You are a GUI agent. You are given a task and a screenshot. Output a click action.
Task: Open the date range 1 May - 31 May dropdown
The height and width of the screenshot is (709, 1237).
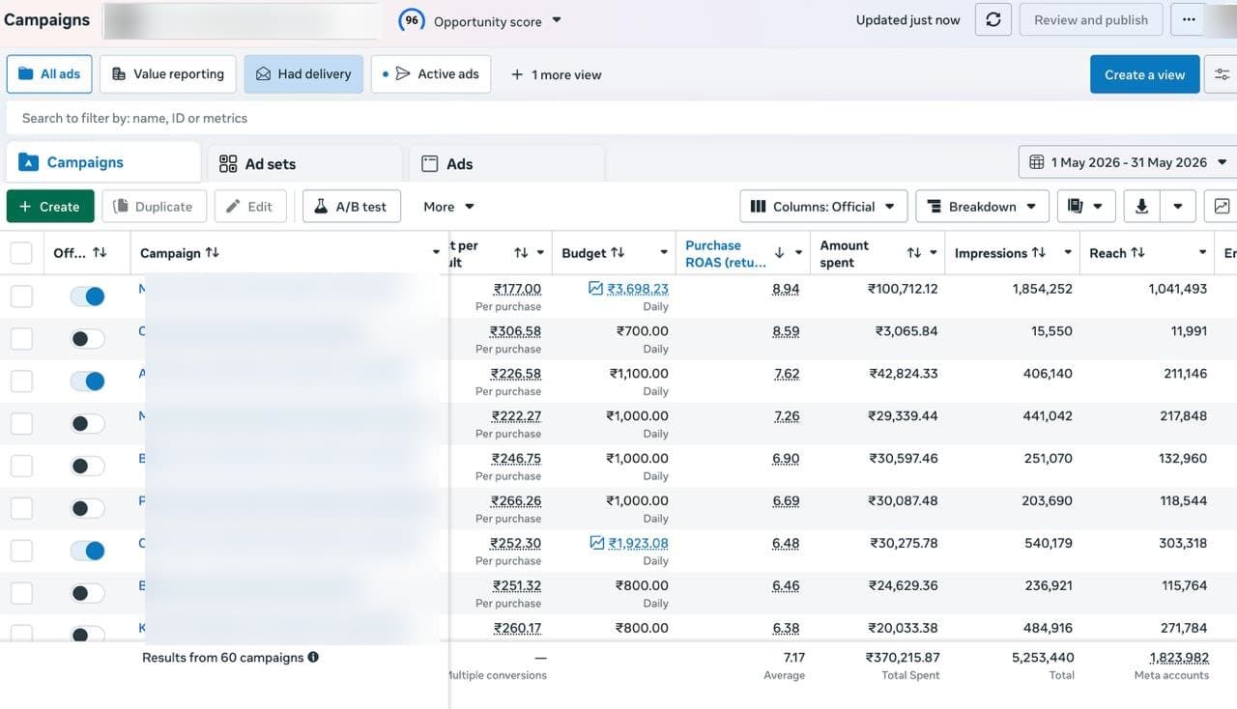click(1127, 162)
